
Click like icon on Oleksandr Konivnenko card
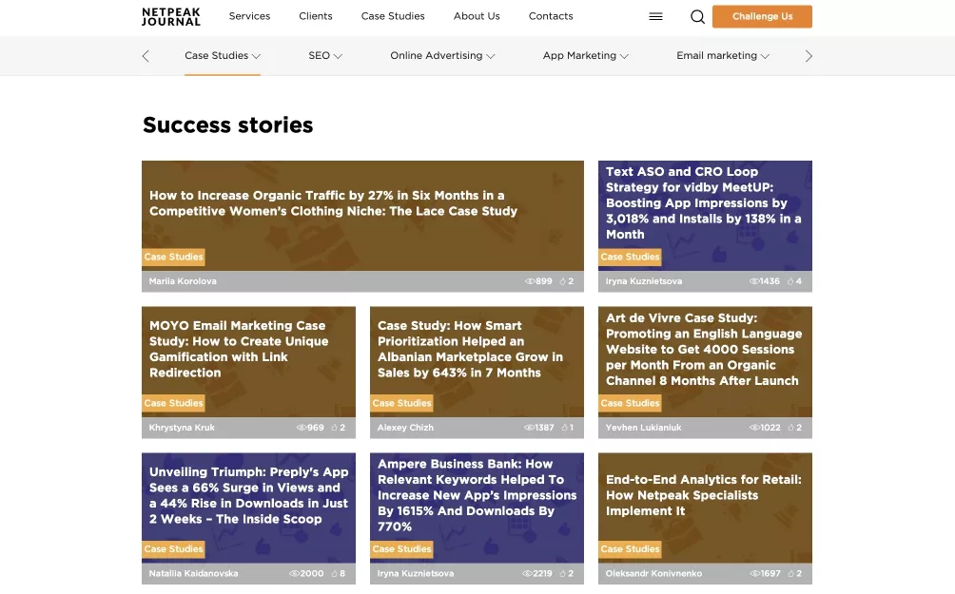point(790,573)
